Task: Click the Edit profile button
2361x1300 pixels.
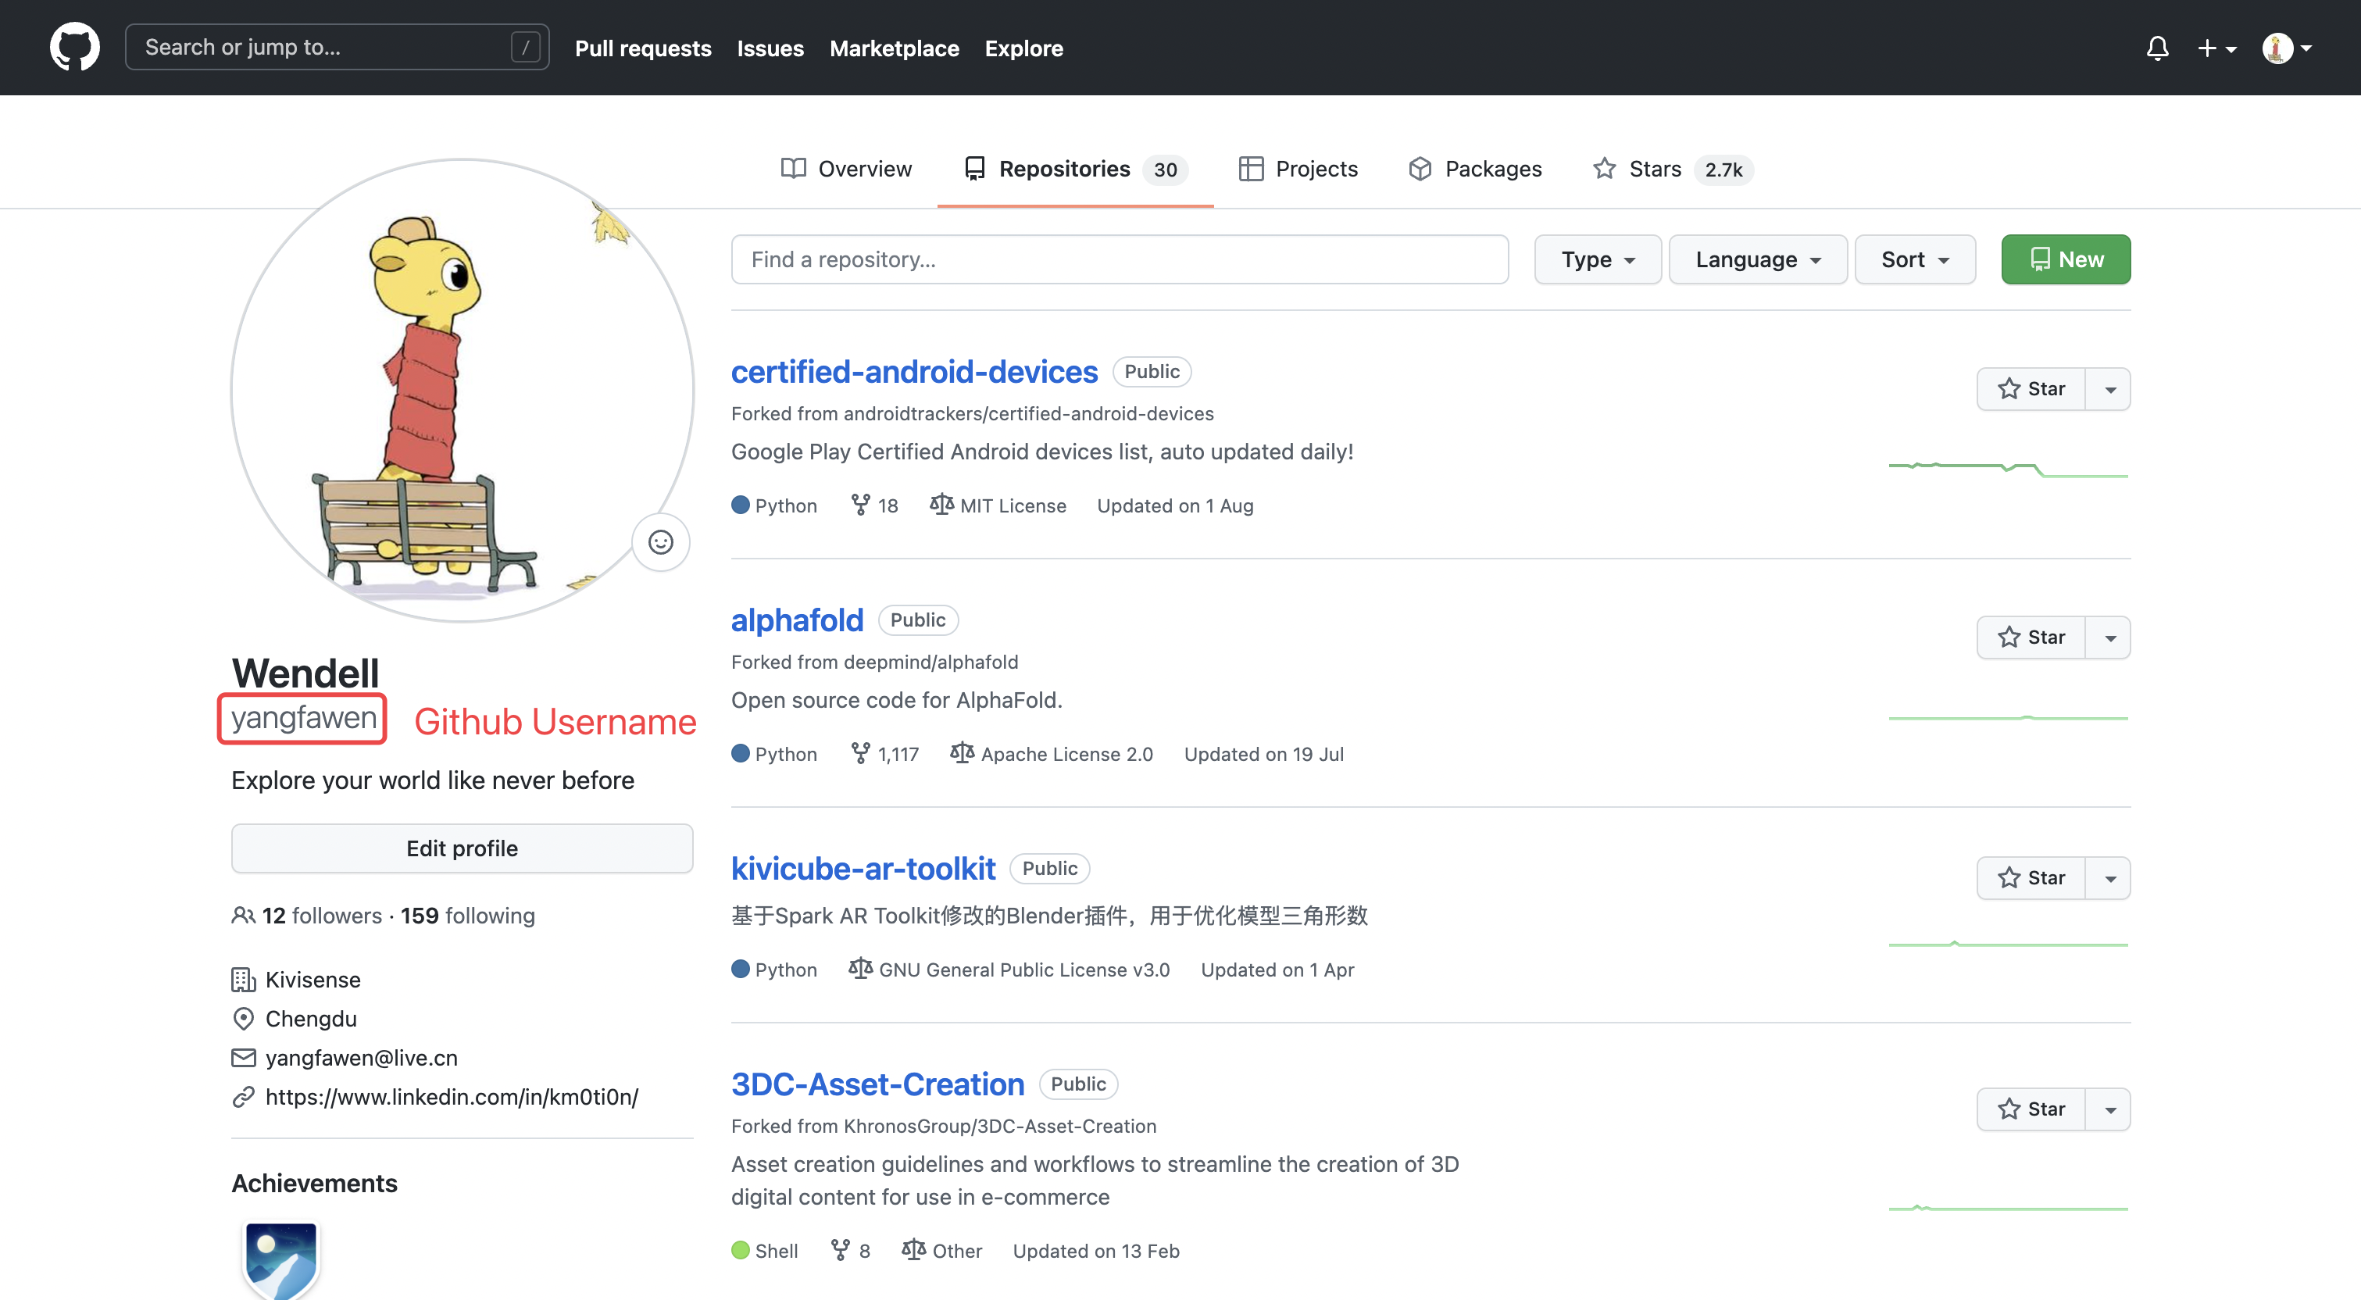Action: (462, 849)
